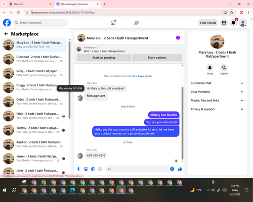
Task: Open Windows taskbar search
Action: coord(14,190)
